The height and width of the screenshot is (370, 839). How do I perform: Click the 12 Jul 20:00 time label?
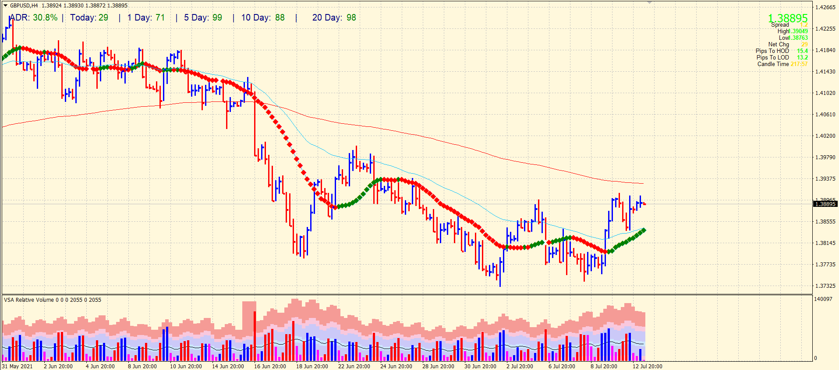click(x=648, y=367)
